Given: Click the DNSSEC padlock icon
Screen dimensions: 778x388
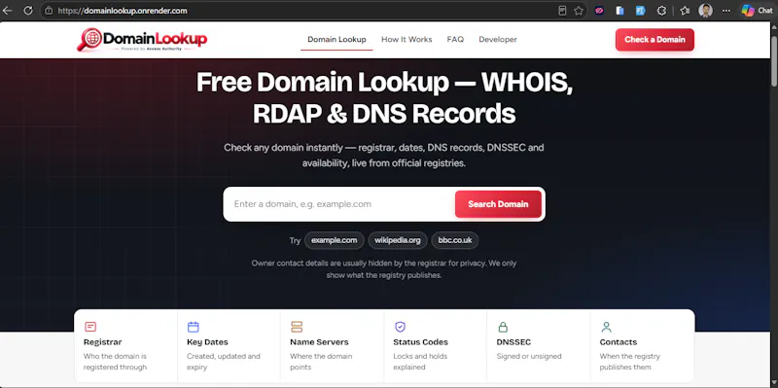Looking at the screenshot, I should click(503, 327).
